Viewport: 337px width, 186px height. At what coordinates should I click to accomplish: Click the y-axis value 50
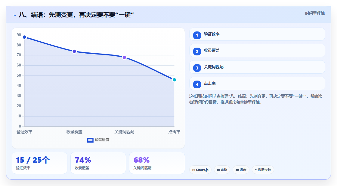coord(19,75)
